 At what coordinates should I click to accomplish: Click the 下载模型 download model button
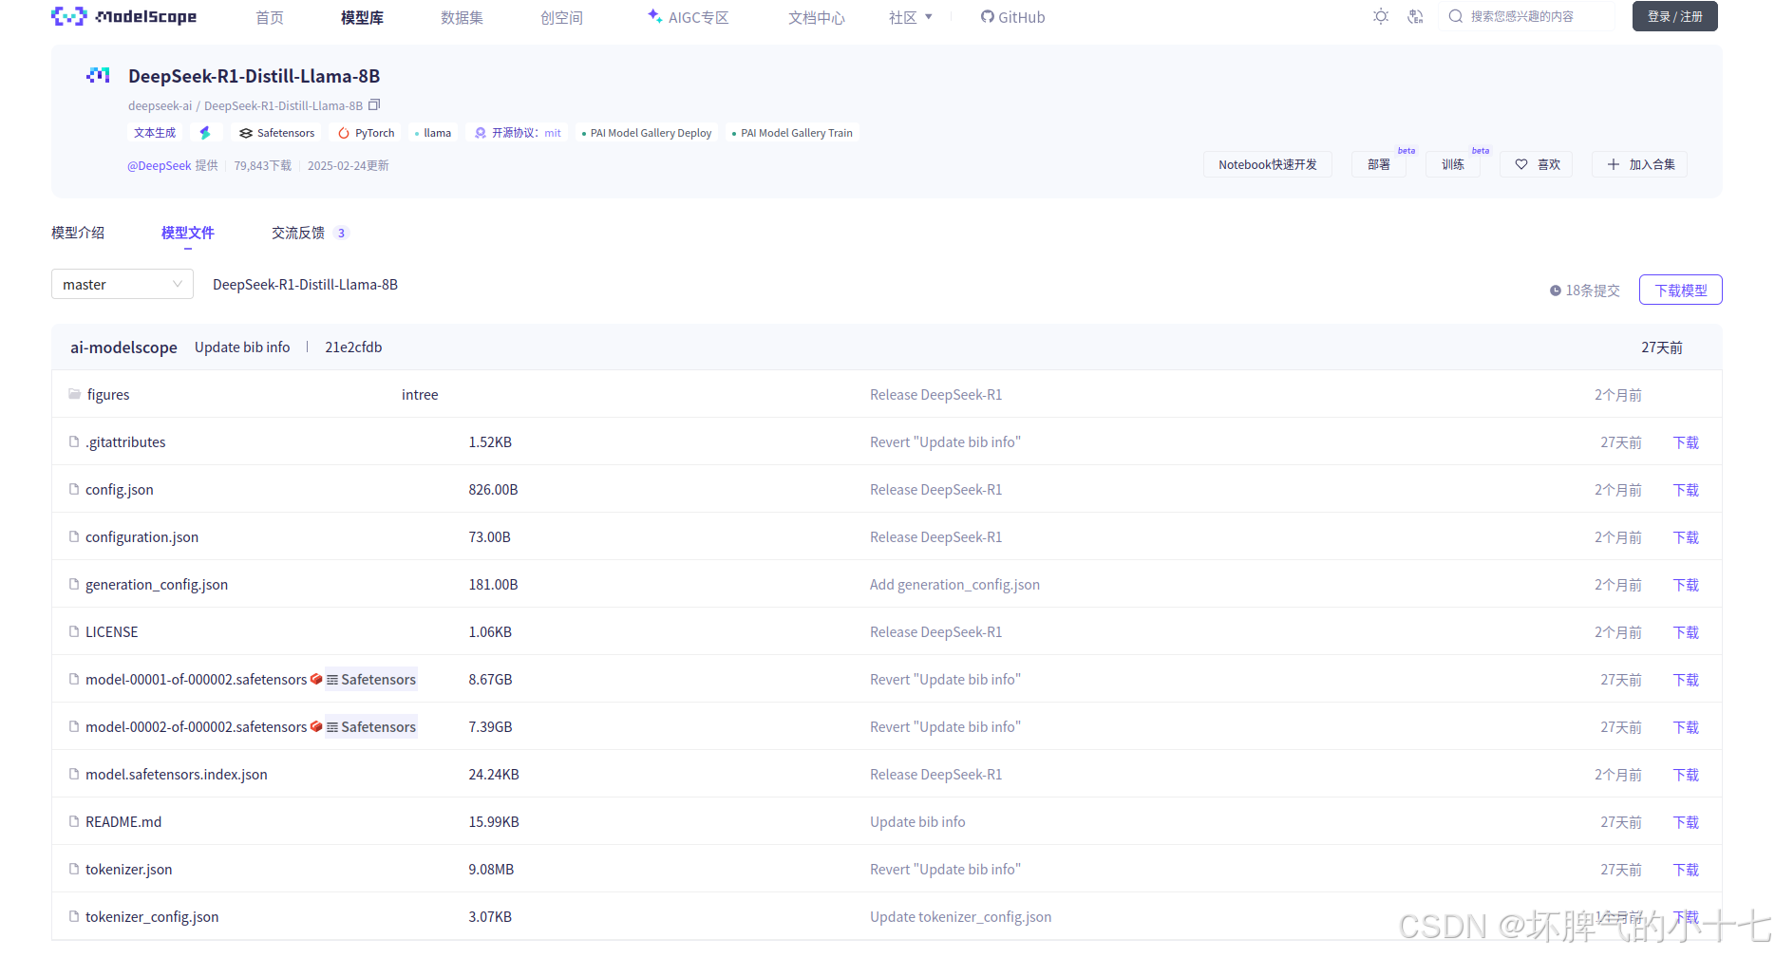(x=1680, y=291)
